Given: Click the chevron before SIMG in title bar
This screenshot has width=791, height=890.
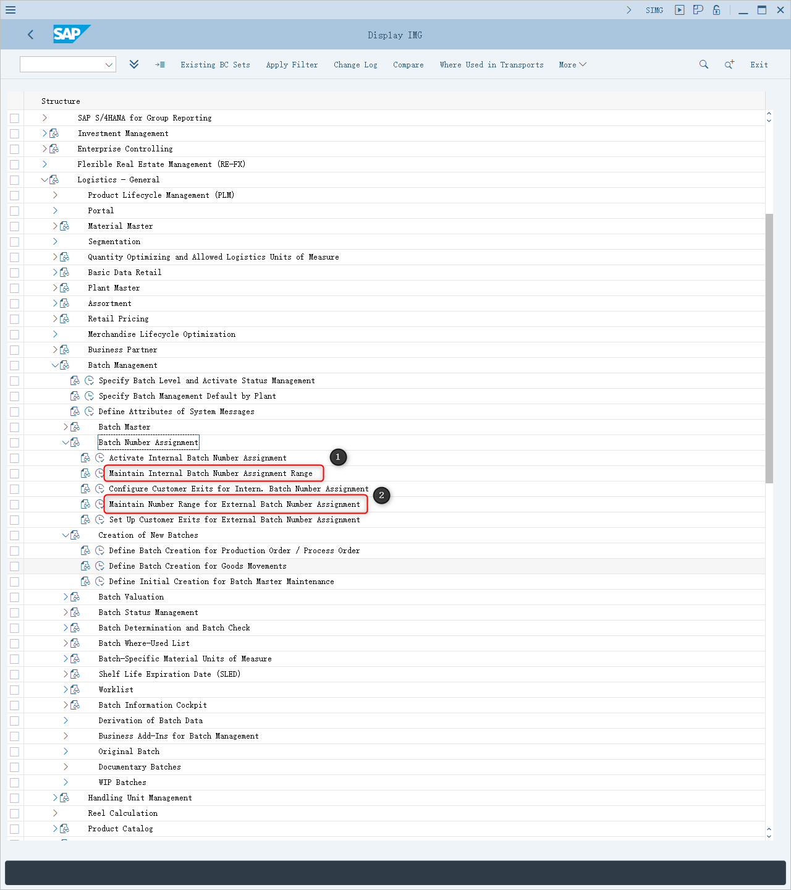Looking at the screenshot, I should (x=629, y=10).
